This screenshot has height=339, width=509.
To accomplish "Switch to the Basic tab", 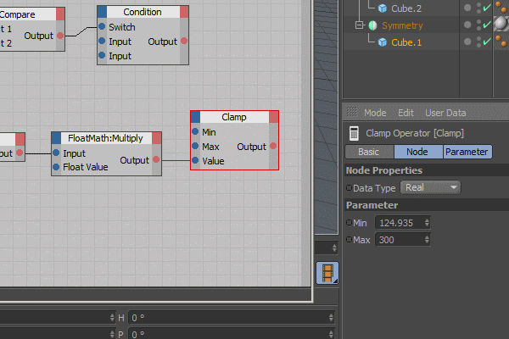I will click(369, 152).
